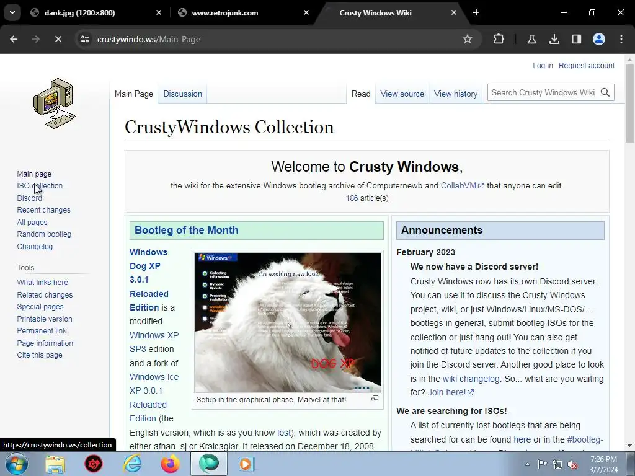Open the Discord sidebar link
635x476 pixels.
coord(29,198)
